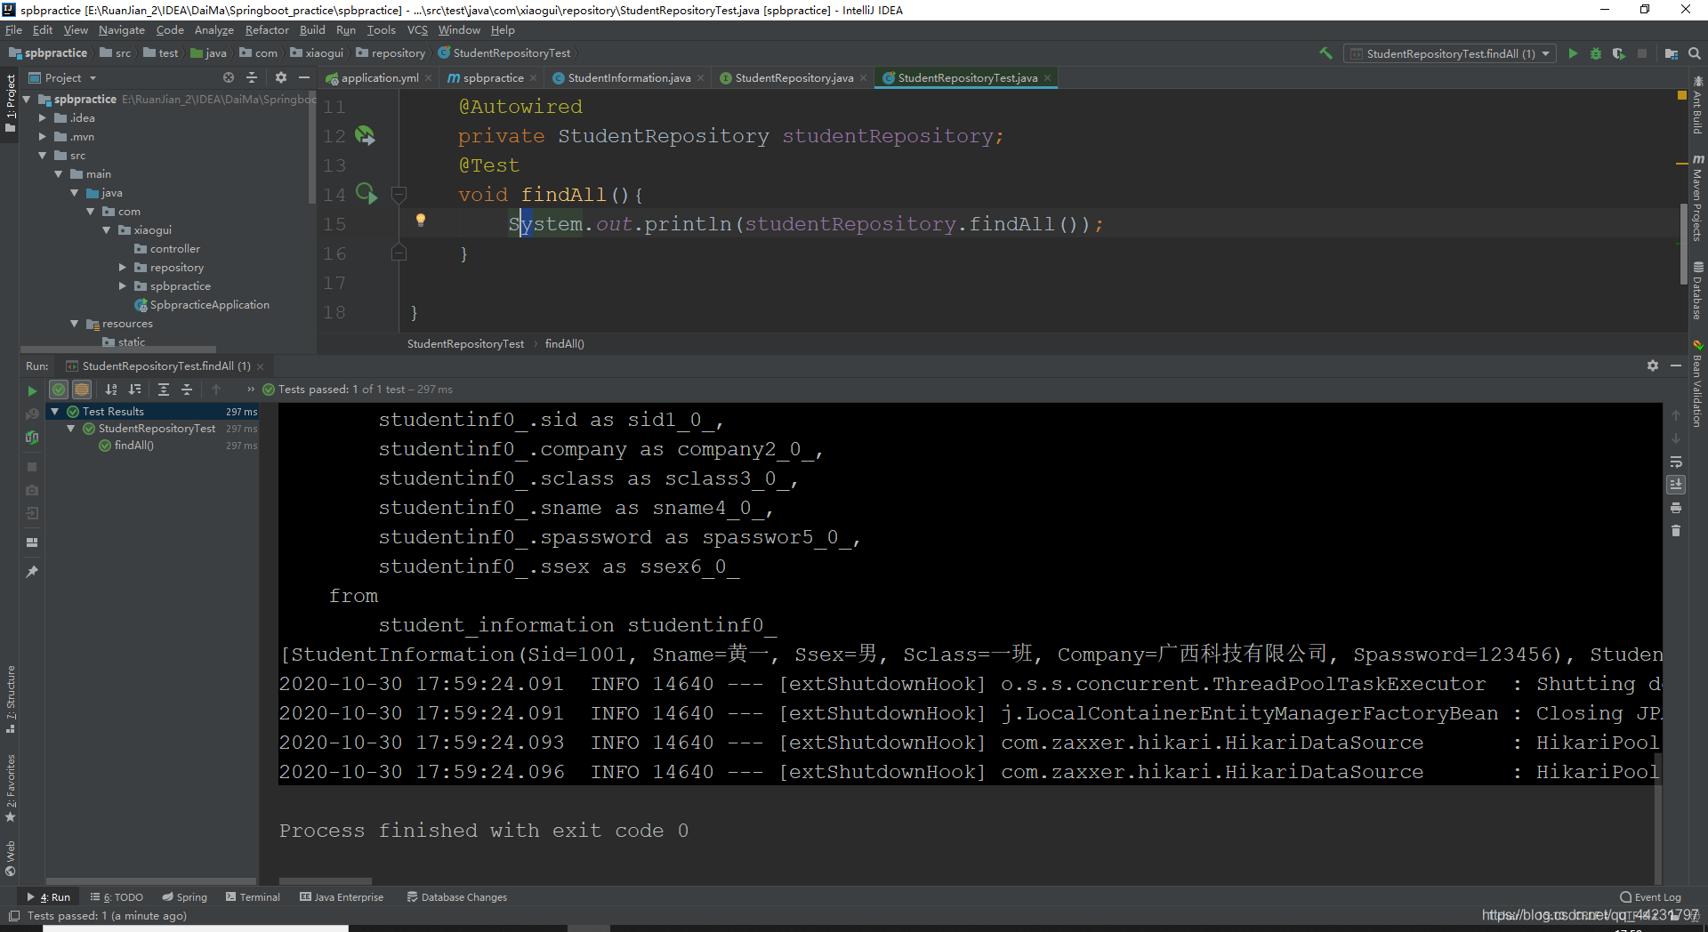Collapse the StudentRepositoryTest result node
The height and width of the screenshot is (932, 1708).
click(x=71, y=429)
